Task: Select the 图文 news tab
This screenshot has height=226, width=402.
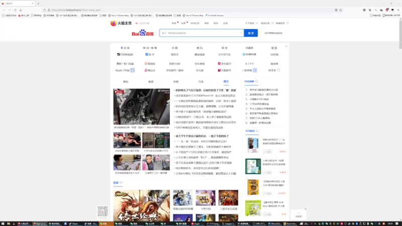Action: point(226,82)
